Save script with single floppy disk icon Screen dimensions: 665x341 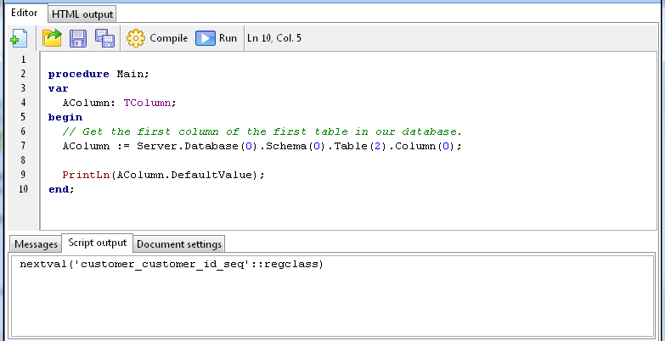tap(78, 38)
